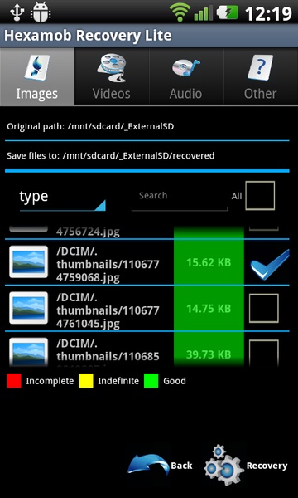Tap the Save files to path
The width and height of the screenshot is (298, 498).
pyautogui.click(x=111, y=156)
